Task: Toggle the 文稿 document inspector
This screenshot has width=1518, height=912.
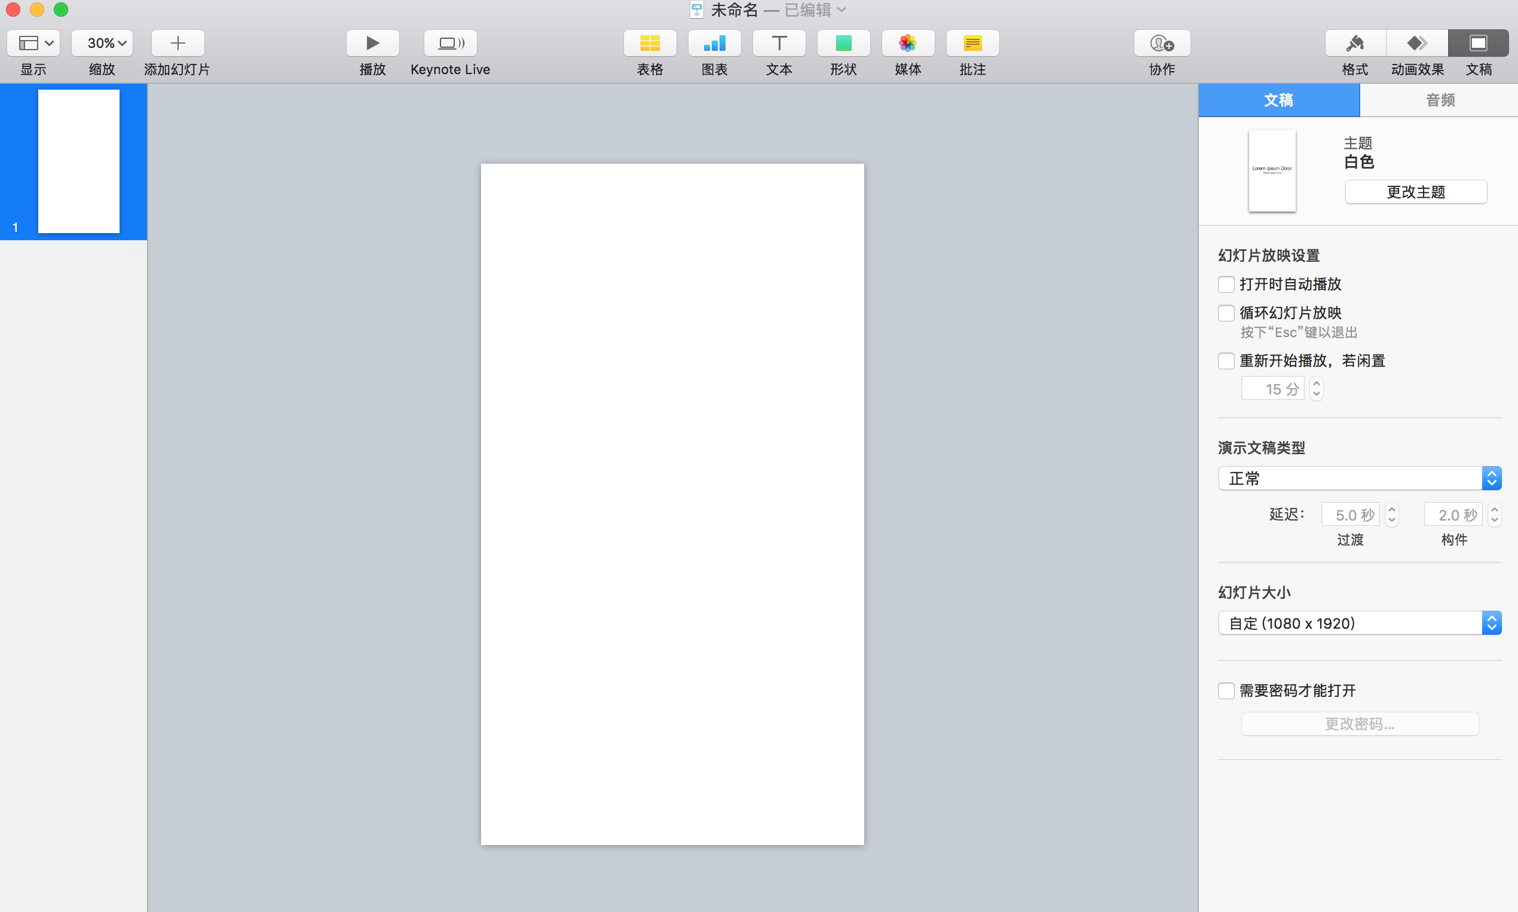Action: 1479,43
